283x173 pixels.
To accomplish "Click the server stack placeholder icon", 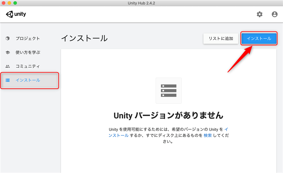I will [x=169, y=91].
